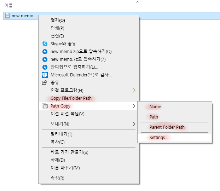Toggle sort order arrow above the column header
Viewport: 220px width, 191px height.
point(138,2)
